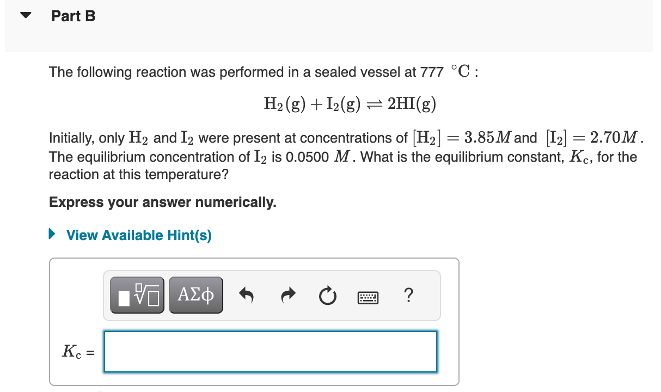The height and width of the screenshot is (392, 661).
Task: Reset the answer entry with circular arrow
Action: (x=327, y=295)
